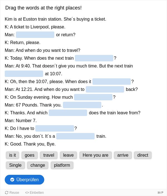Click the Überprüfen check button
Viewport: 167px width, 196px height.
(x=24, y=180)
